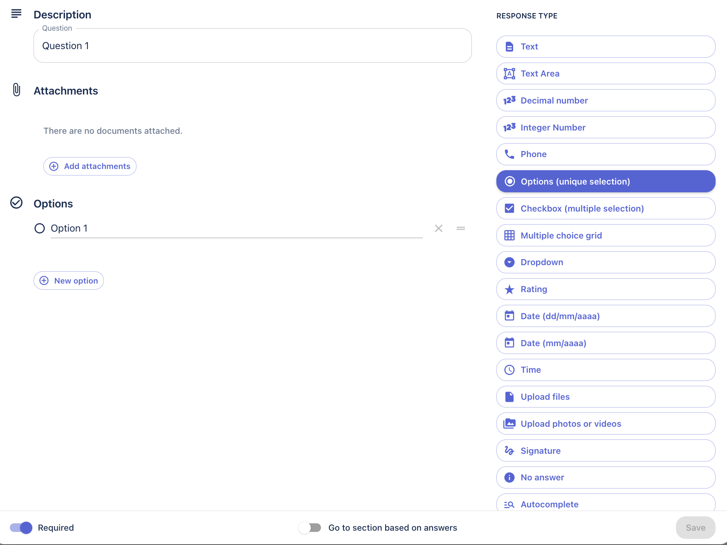Click the paperclip icon next to Attachments
This screenshot has height=545, width=727.
tap(16, 90)
